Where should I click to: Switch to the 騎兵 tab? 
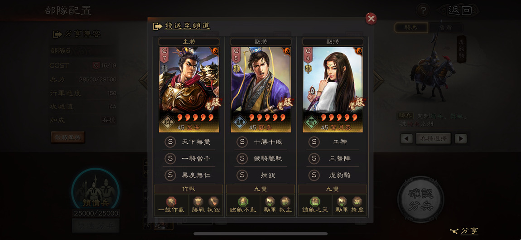tap(411, 28)
